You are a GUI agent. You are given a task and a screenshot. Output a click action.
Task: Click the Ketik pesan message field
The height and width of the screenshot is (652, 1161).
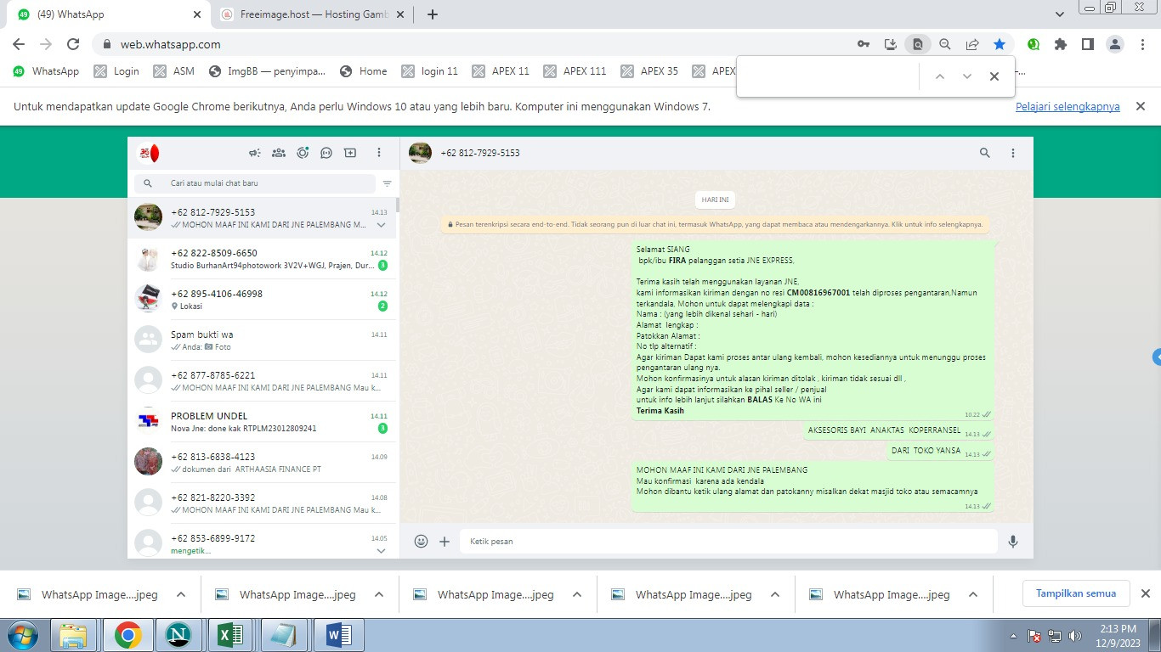[728, 541]
